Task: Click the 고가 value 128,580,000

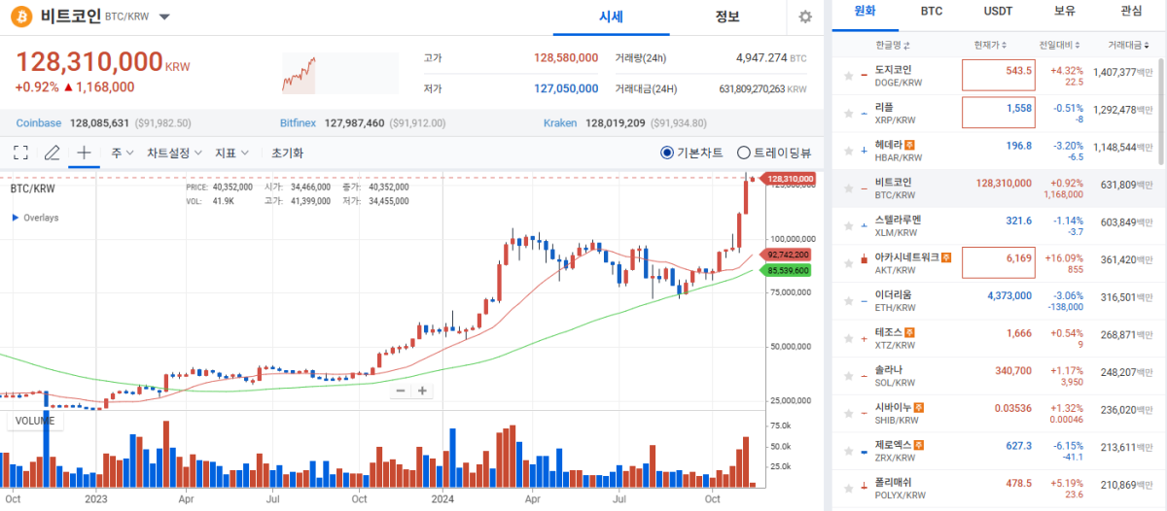Action: (566, 58)
